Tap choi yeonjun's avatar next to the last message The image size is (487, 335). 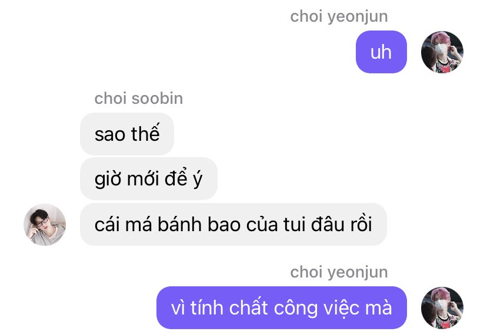tap(442, 308)
